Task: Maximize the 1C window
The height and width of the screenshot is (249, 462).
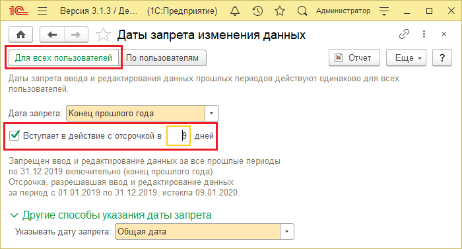Action: tap(429, 11)
